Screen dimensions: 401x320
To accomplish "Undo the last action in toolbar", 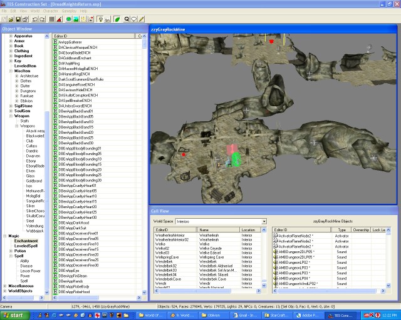I will [35, 19].
